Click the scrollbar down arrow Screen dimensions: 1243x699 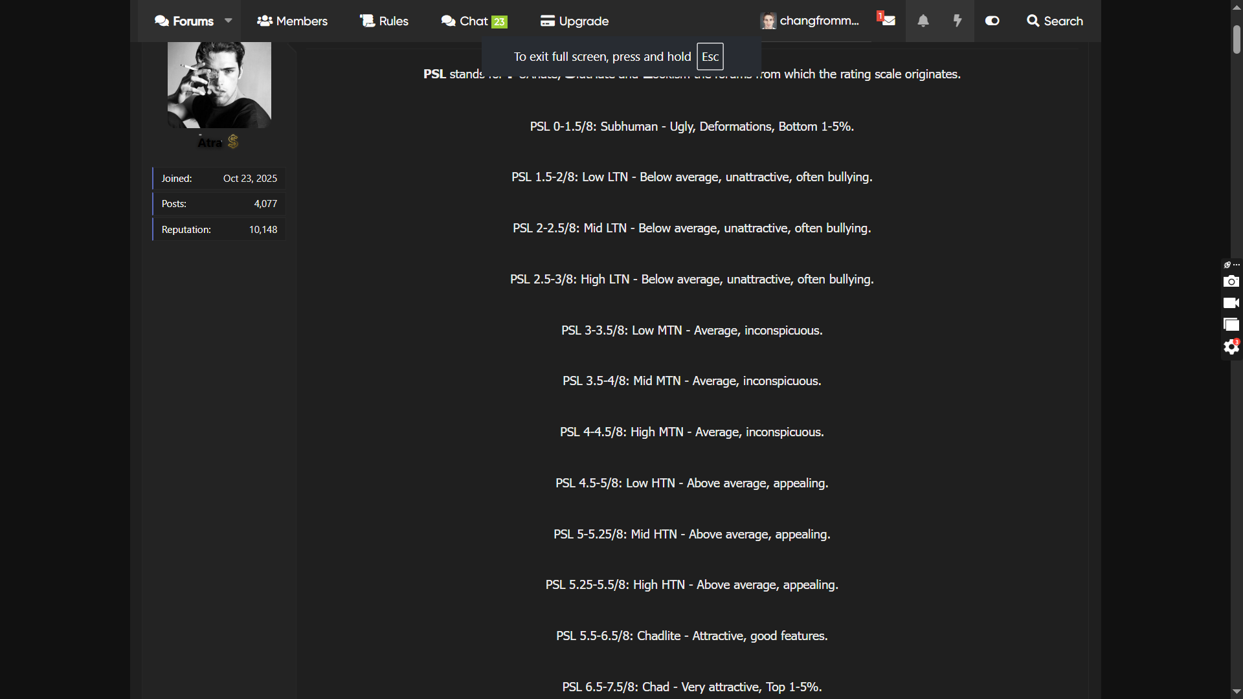click(x=1237, y=692)
